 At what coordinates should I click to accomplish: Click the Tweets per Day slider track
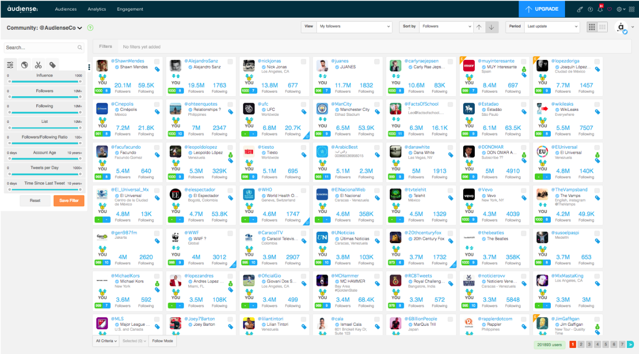pos(44,174)
